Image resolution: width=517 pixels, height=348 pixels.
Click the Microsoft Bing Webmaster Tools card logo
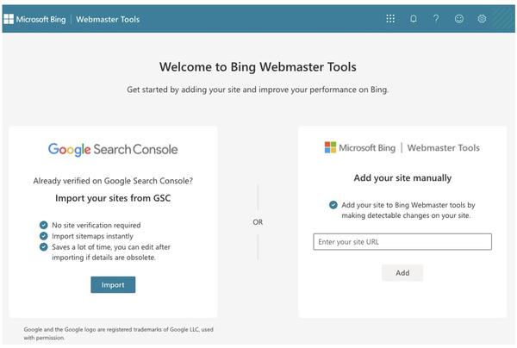point(402,147)
